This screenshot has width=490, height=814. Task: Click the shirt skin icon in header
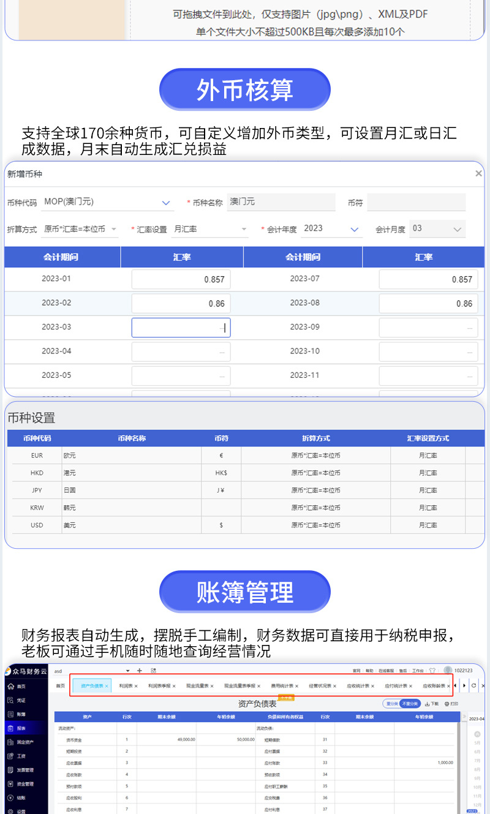432,671
